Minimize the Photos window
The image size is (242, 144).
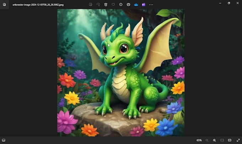tap(220, 3)
